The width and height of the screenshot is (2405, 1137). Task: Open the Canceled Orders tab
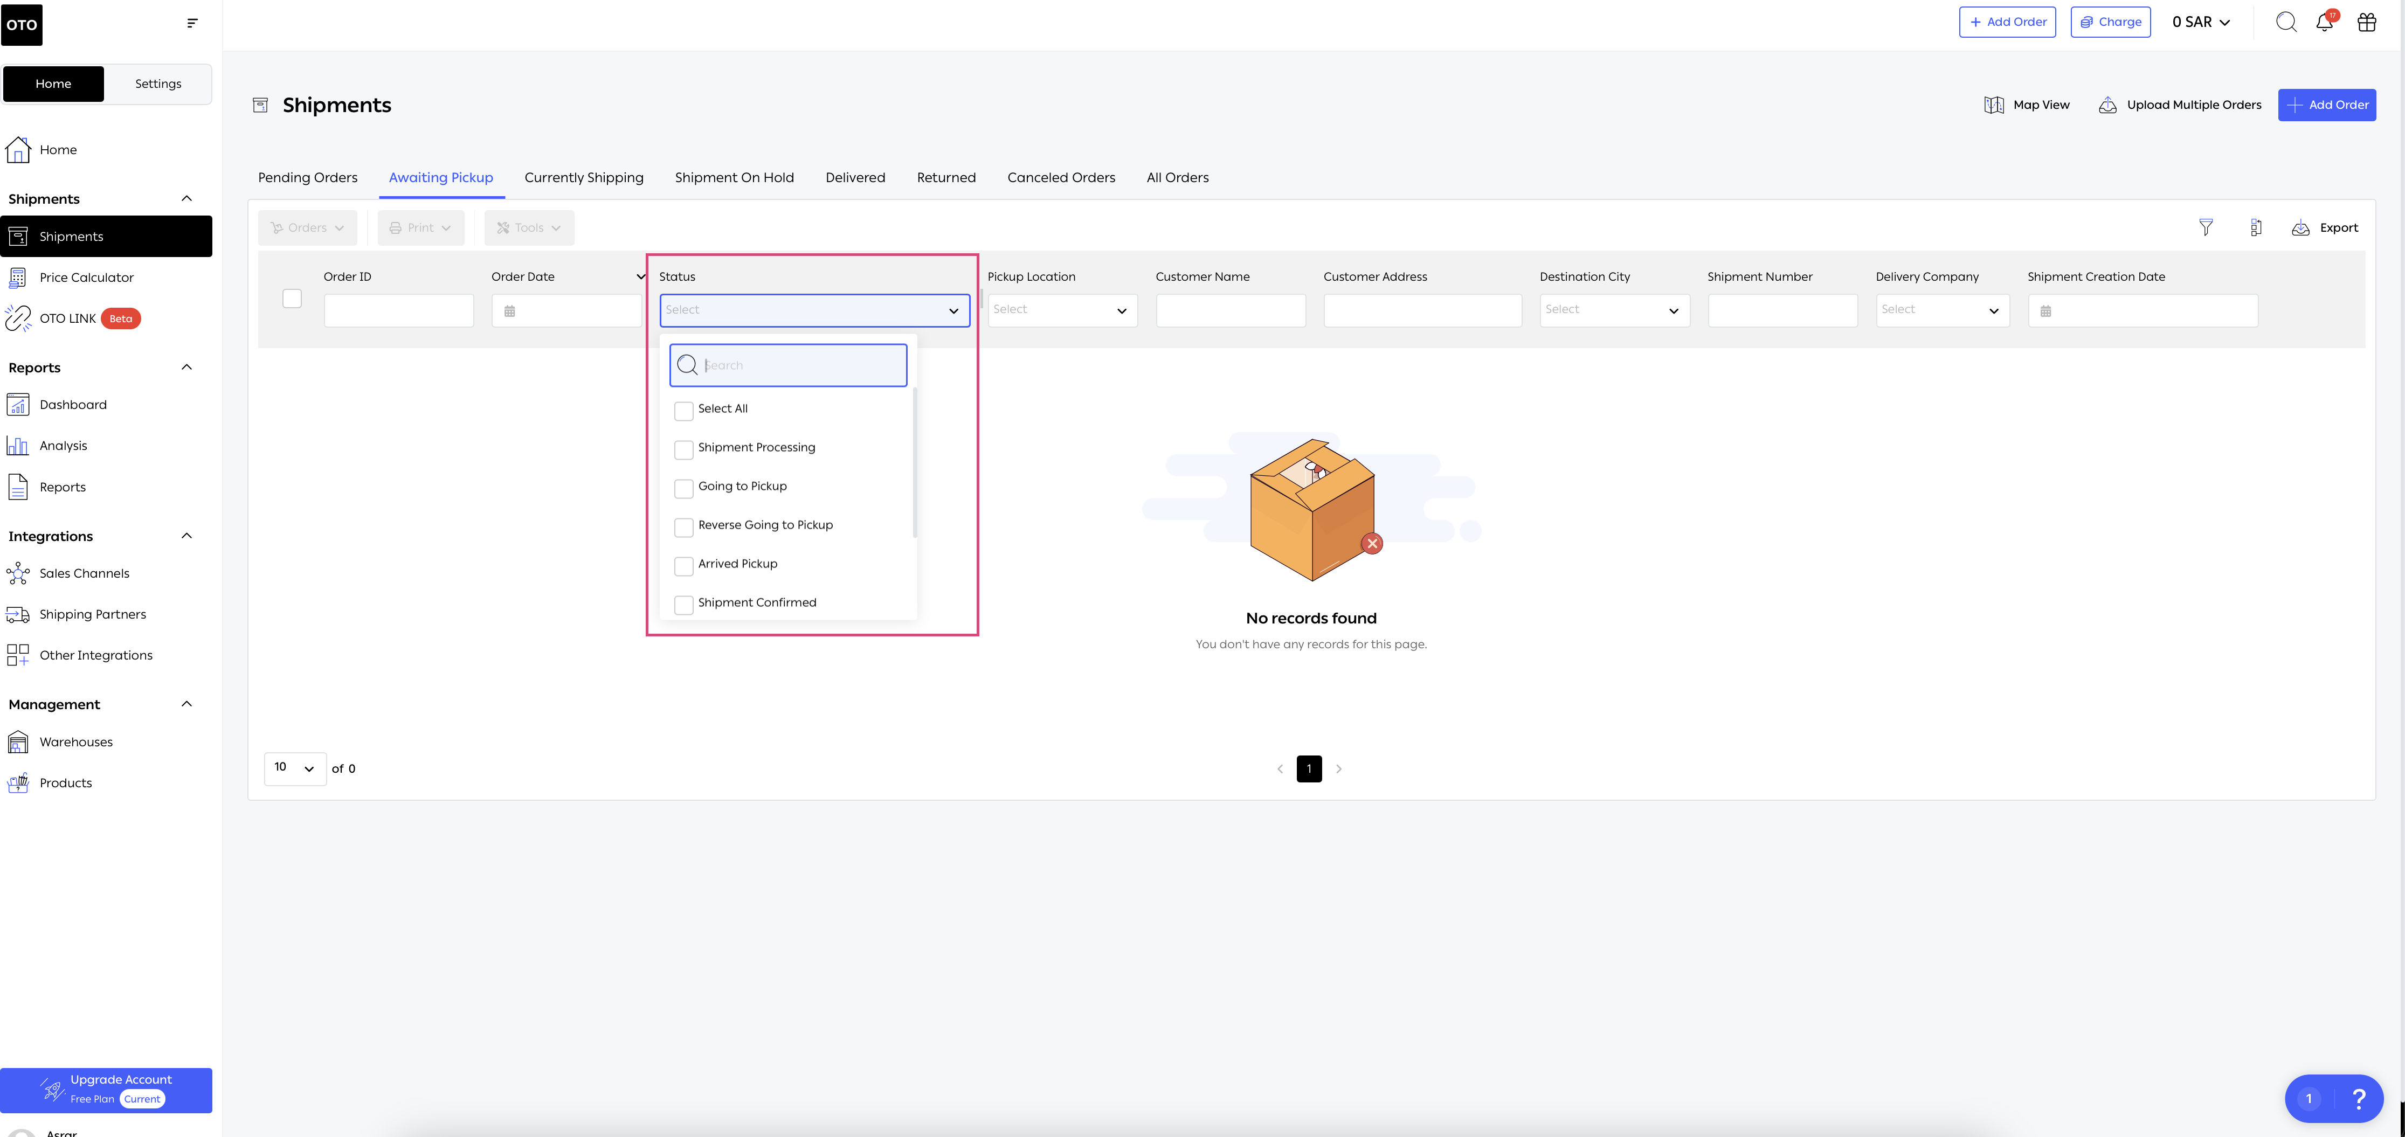click(x=1061, y=177)
